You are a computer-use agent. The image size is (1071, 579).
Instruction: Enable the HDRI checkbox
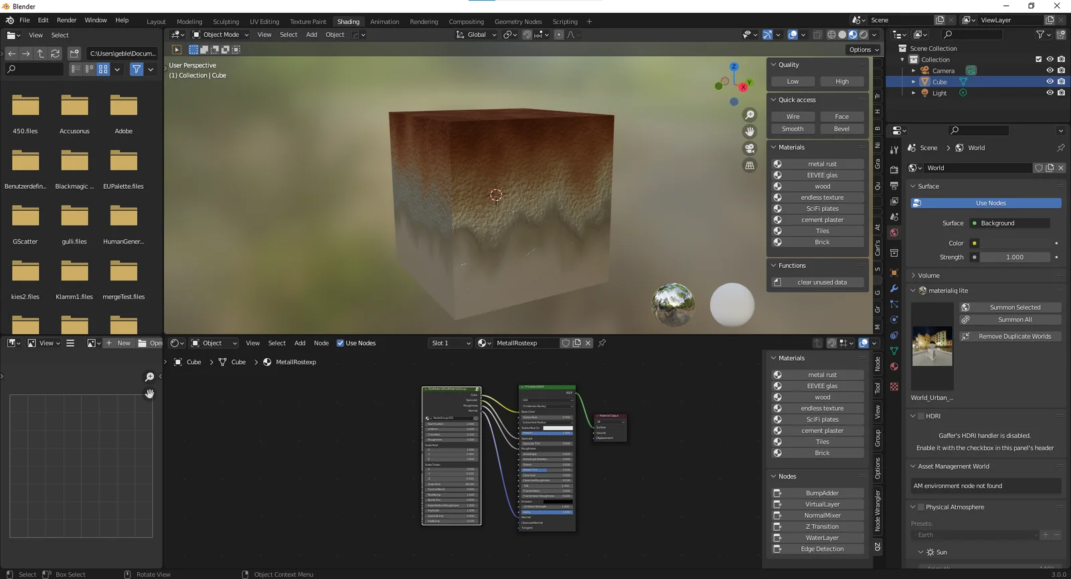point(921,416)
